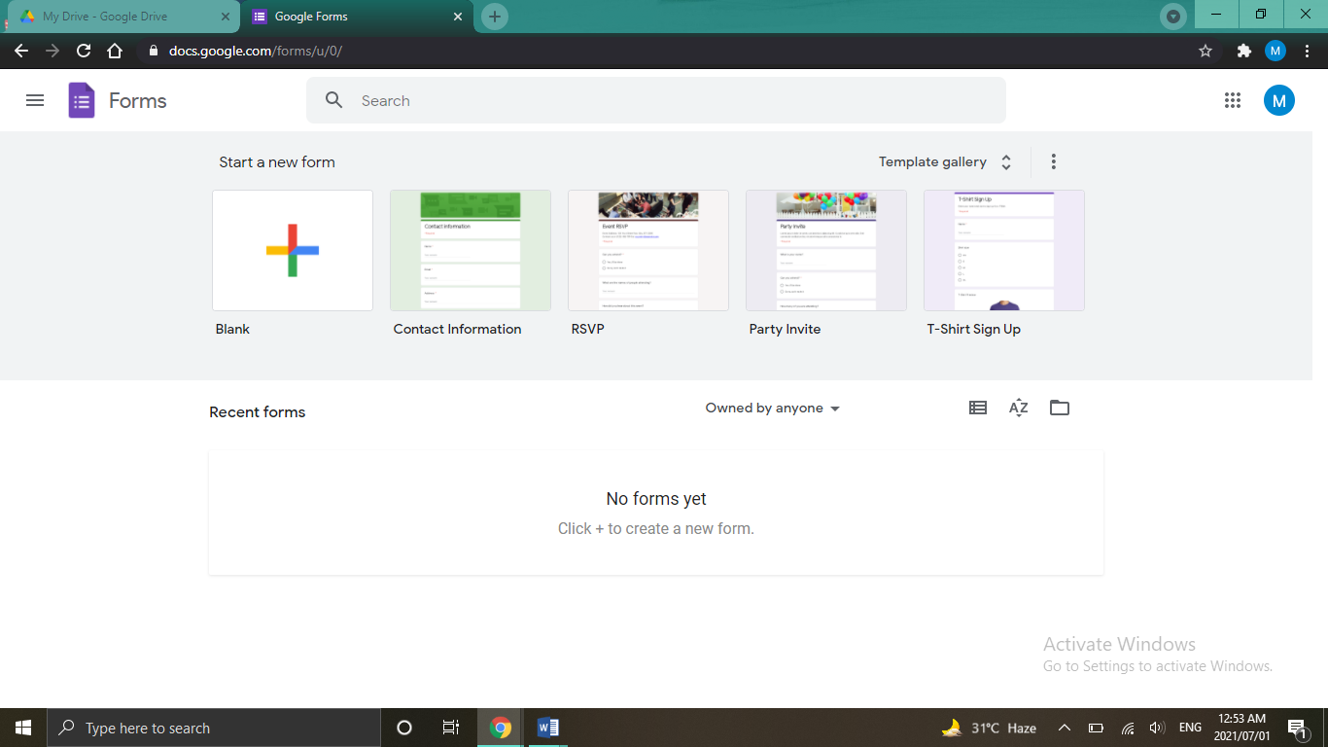This screenshot has width=1328, height=747.
Task: Click the Windows taskbar search box
Action: tap(214, 728)
